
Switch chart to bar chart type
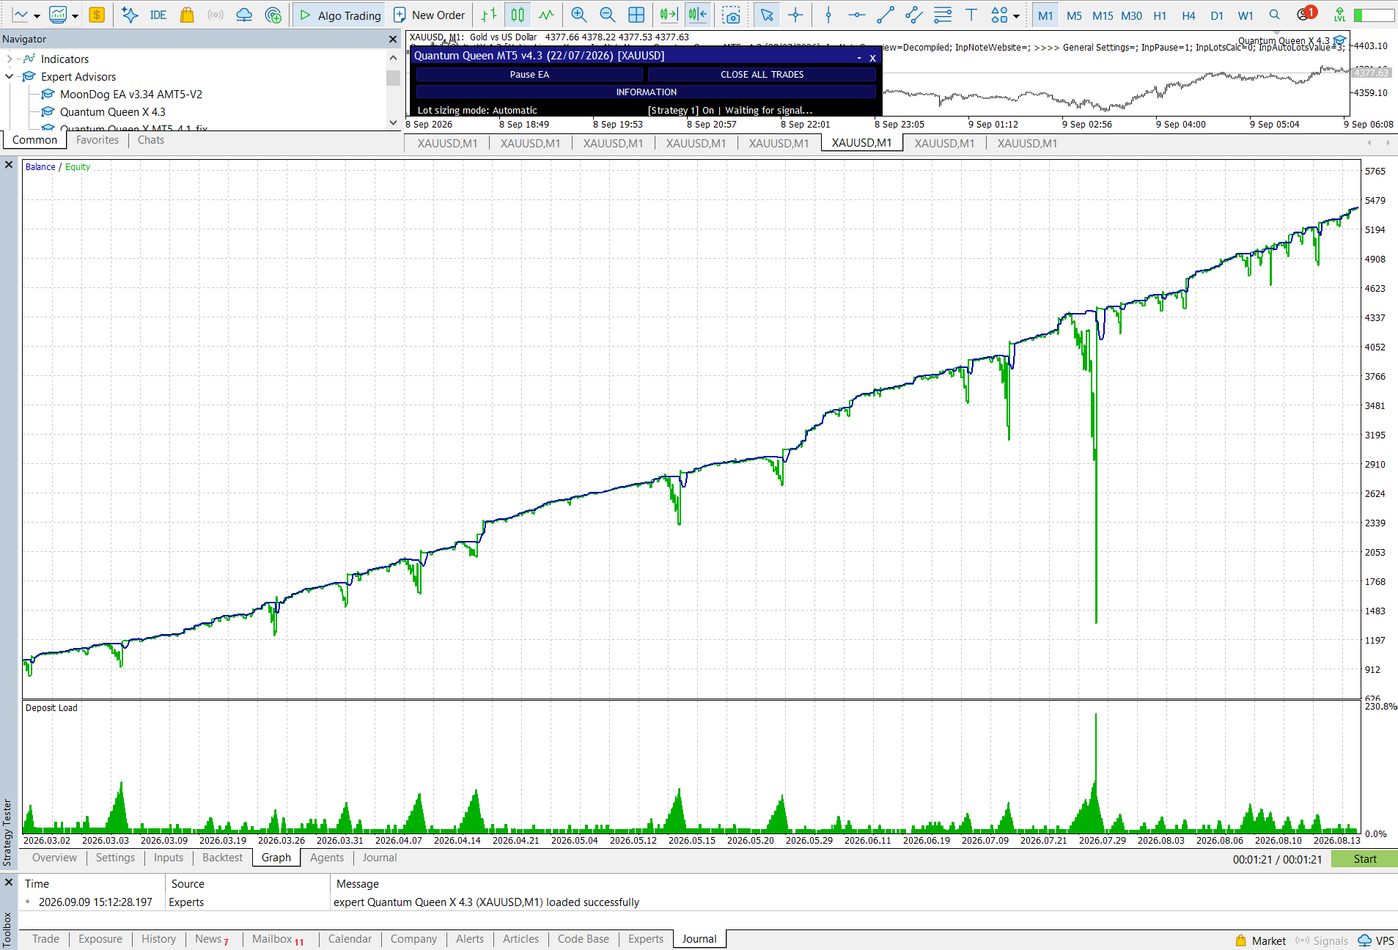click(489, 15)
